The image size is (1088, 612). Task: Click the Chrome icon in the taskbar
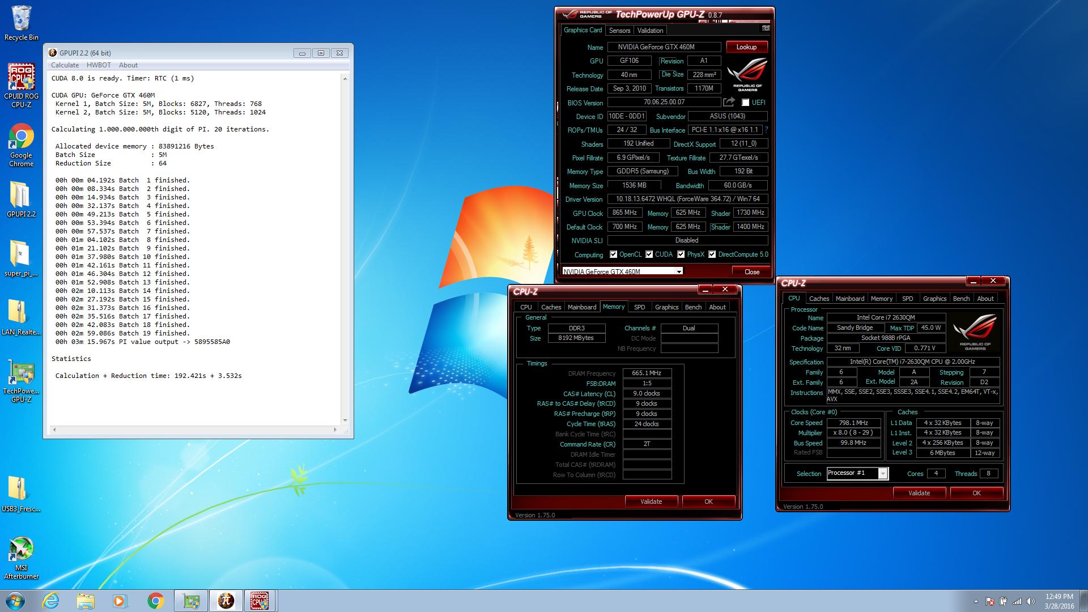(x=155, y=601)
